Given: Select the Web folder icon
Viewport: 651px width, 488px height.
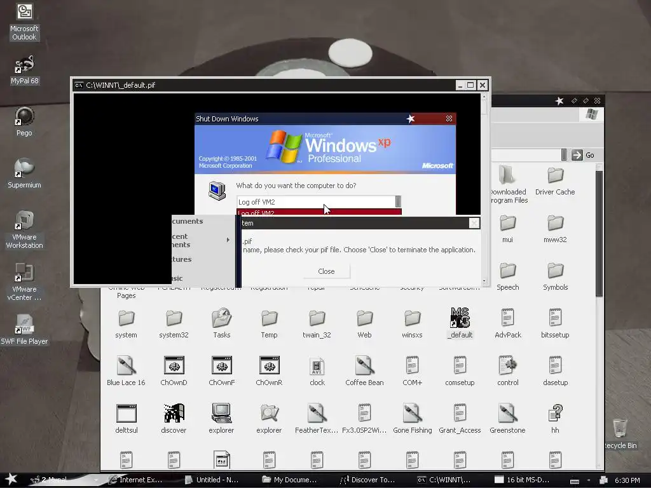Looking at the screenshot, I should [364, 324].
